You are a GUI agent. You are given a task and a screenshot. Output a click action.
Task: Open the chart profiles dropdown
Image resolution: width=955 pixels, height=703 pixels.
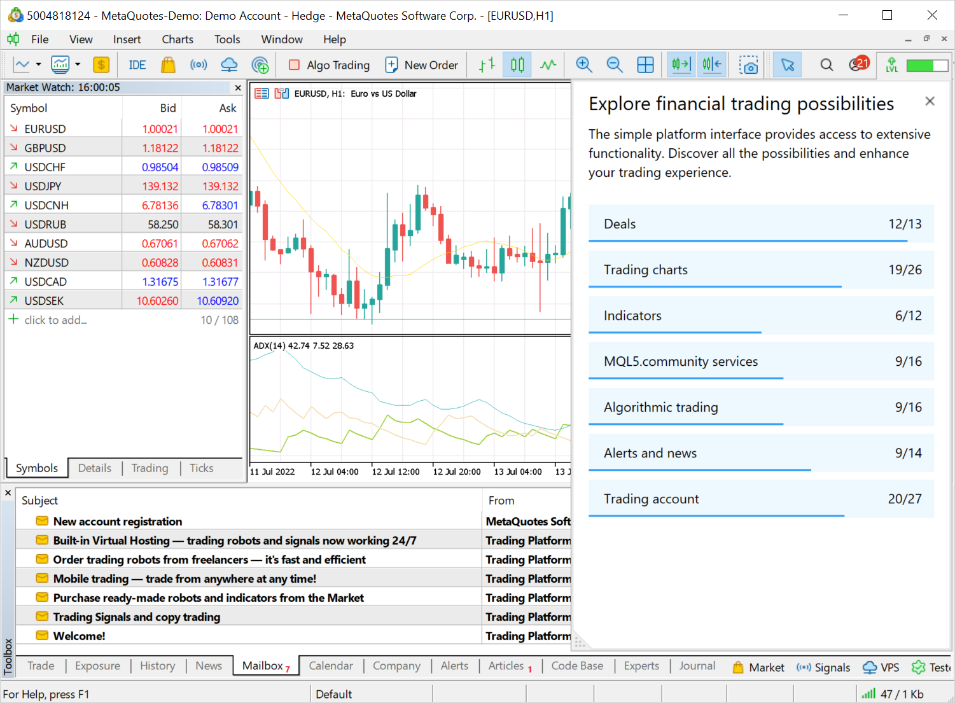click(76, 64)
